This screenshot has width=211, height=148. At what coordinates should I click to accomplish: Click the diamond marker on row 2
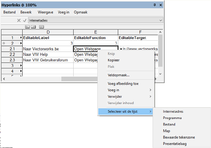coord(4,43)
